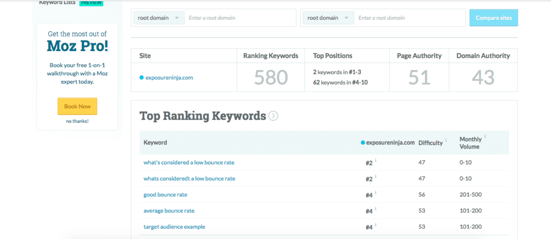Focus the second "Enter a root domain" field

pyautogui.click(x=409, y=18)
